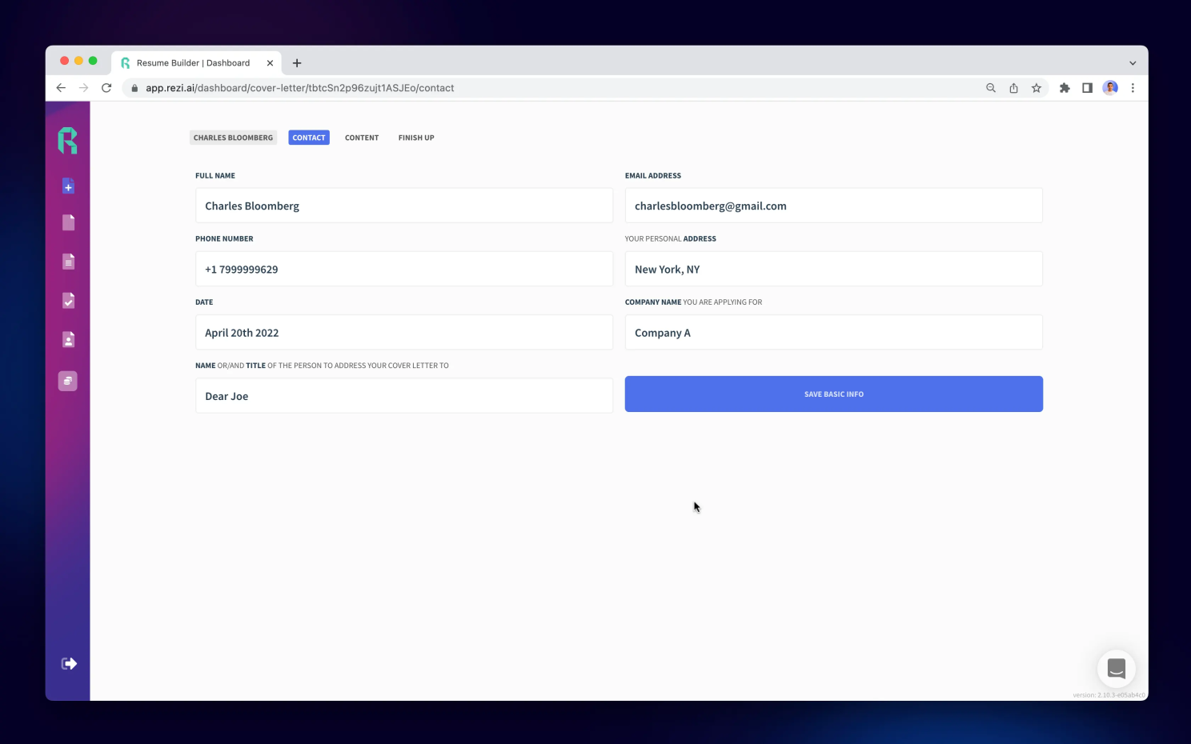Open the Chrome three-dot menu
This screenshot has height=744, width=1191.
[1133, 88]
